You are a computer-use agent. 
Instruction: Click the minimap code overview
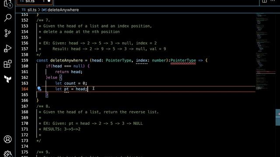coord(266,51)
